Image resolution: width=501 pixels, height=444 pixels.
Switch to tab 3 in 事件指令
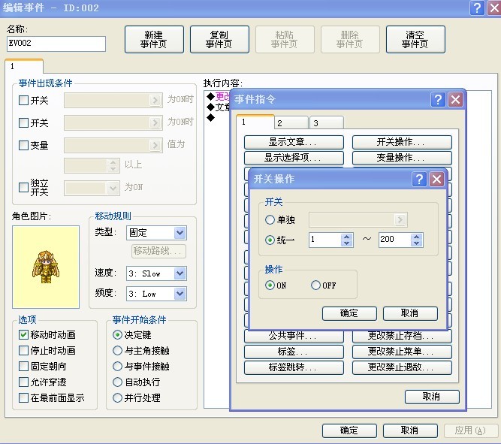(x=327, y=122)
